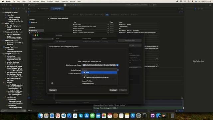The height and width of the screenshot is (120, 213).
Task: Choose 'Import Profile...' from the menu
Action: 87,81
